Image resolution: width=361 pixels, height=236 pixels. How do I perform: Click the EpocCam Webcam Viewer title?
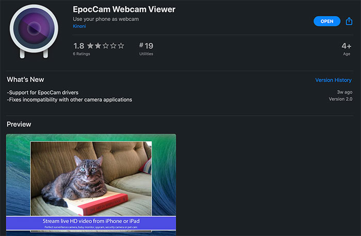124,9
